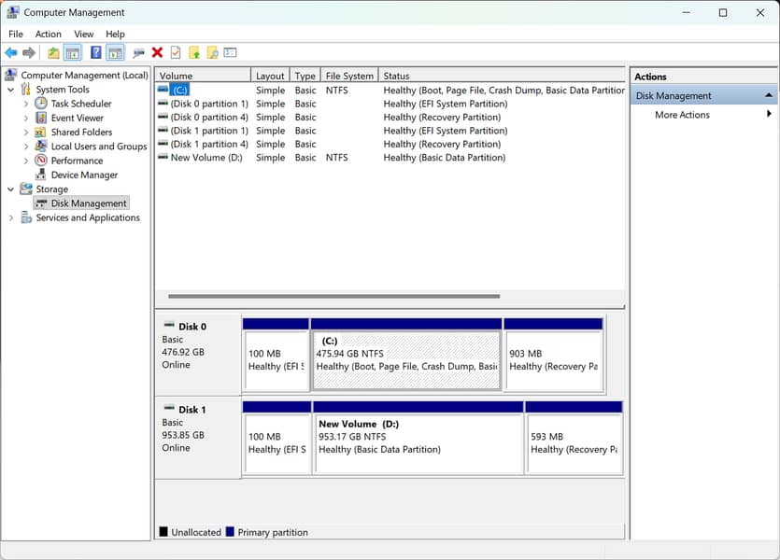This screenshot has width=780, height=560.
Task: Click the folder with magnifier icon
Action: click(x=212, y=53)
